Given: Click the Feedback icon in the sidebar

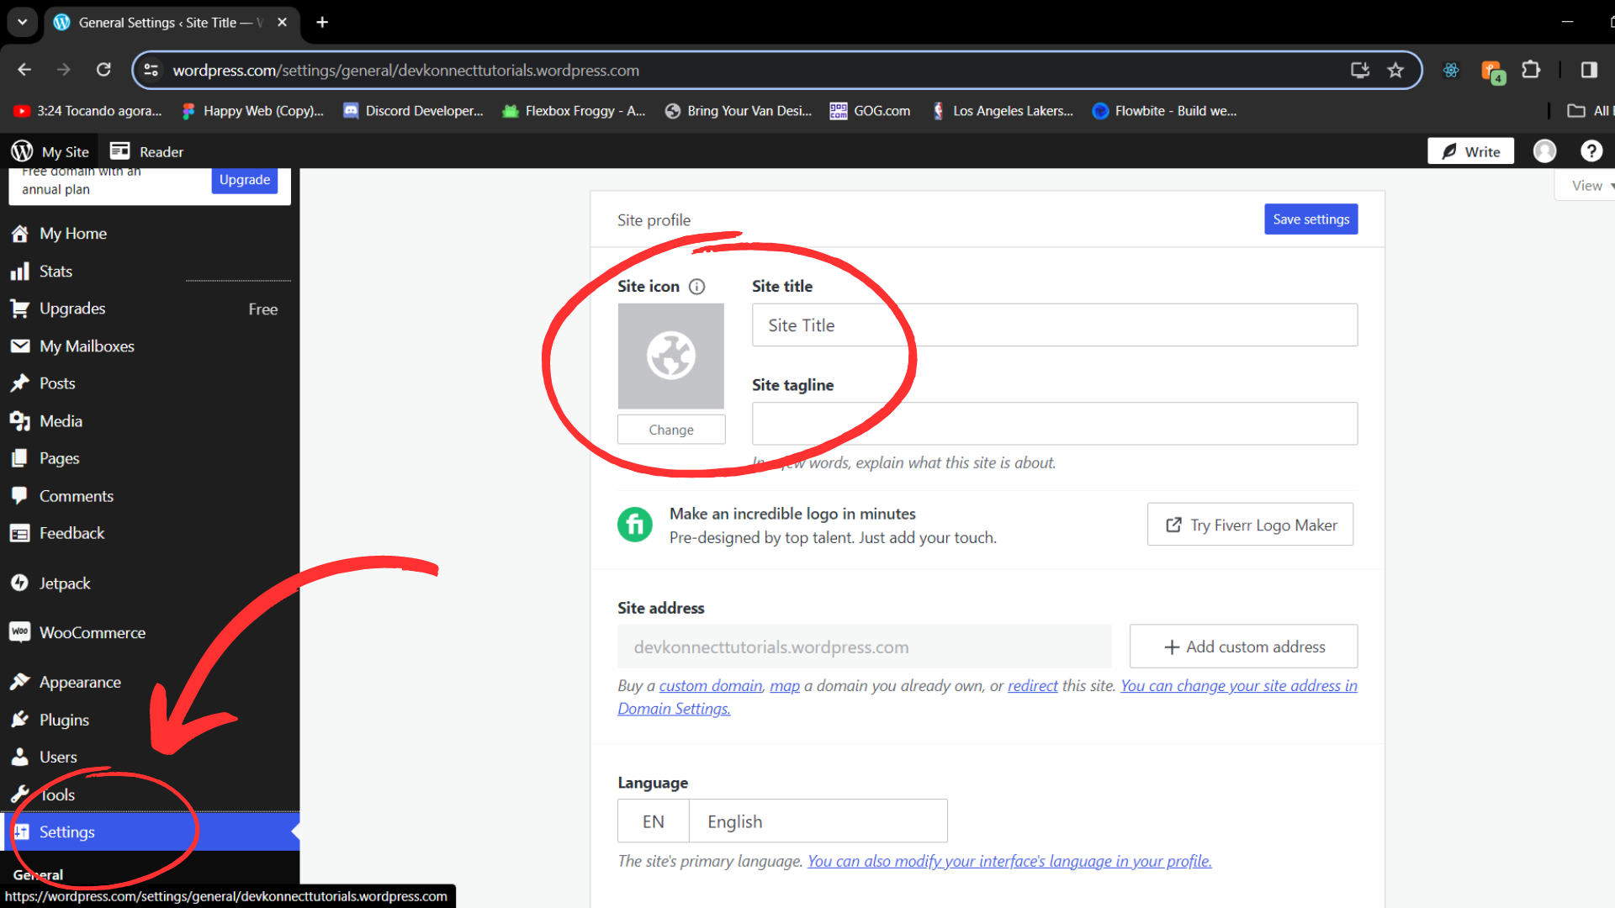Looking at the screenshot, I should click(20, 533).
